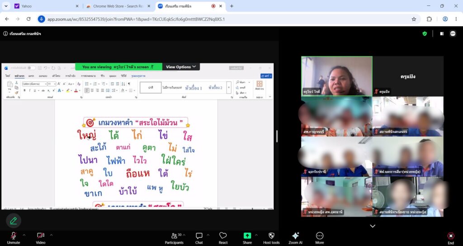Screen dimensions: 463x246
Task: Click the Add-ins ribbon icon
Action: coord(260,85)
